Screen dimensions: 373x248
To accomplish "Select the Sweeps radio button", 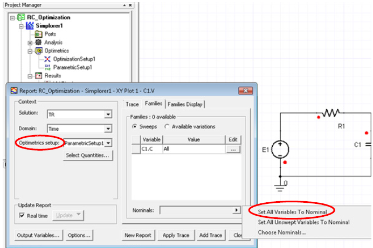I will pyautogui.click(x=135, y=126).
